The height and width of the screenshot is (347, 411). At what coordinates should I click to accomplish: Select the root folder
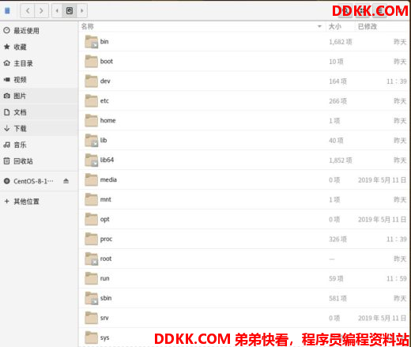tap(244, 258)
